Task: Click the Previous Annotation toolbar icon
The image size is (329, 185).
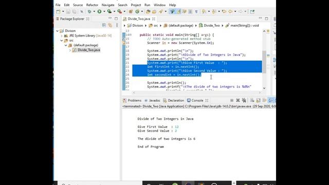Action: tap(214, 11)
